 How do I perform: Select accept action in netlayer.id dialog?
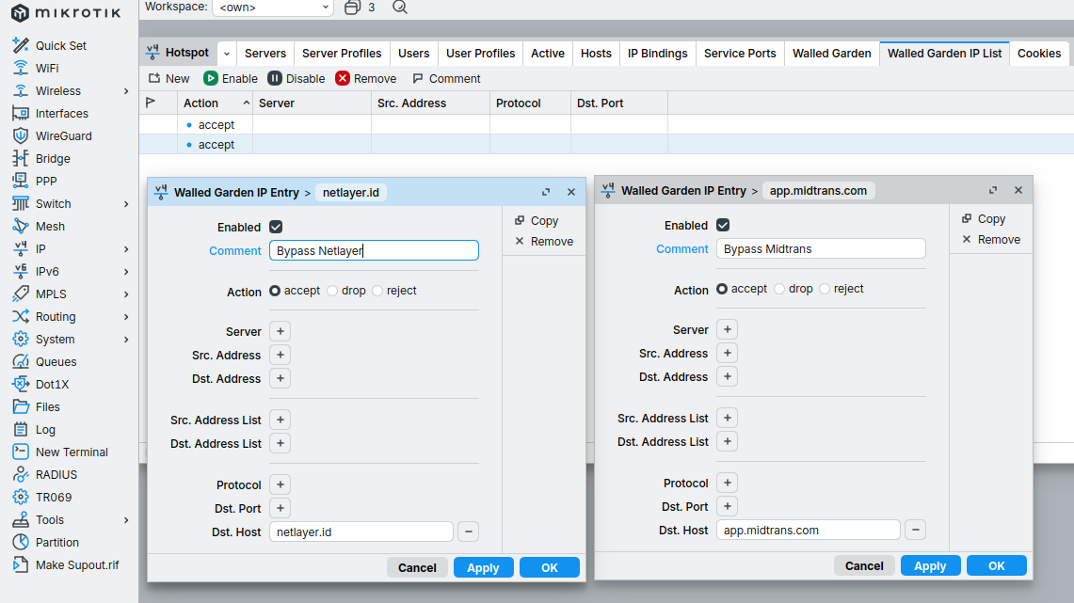(x=275, y=291)
